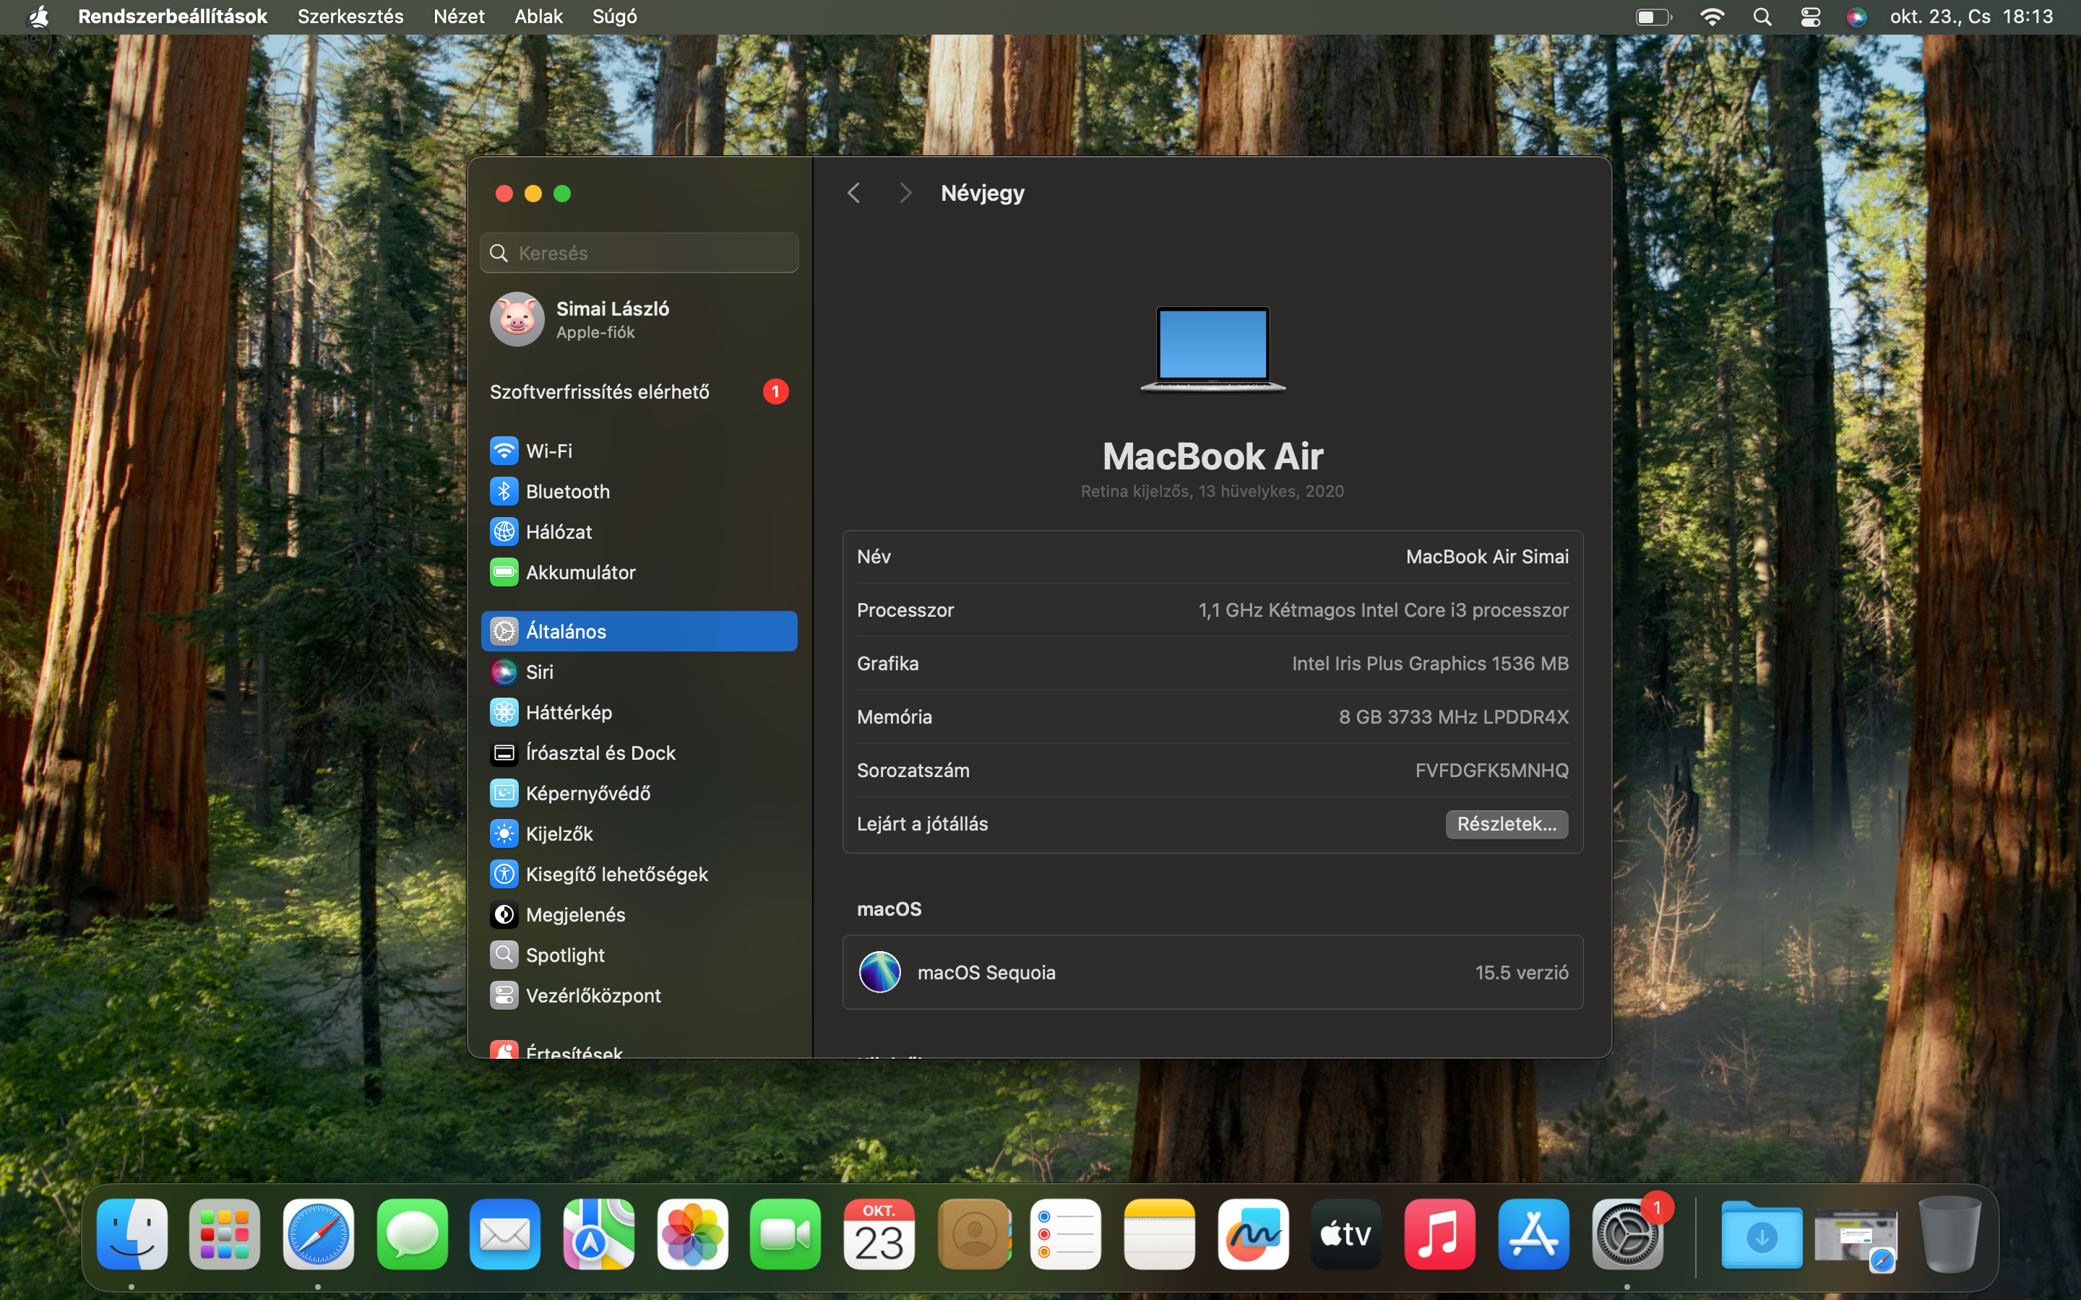Viewport: 2081px width, 1300px height.
Task: Open Bluetooth settings pane
Action: click(x=566, y=491)
